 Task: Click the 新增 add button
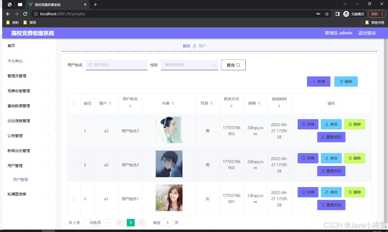[x=319, y=82]
